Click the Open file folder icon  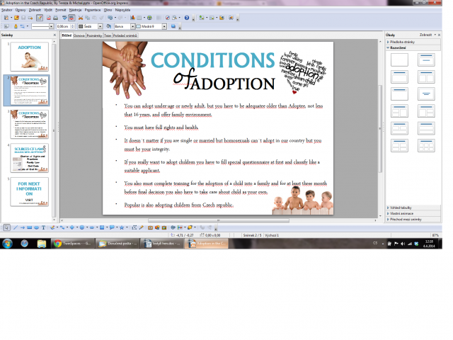[16, 18]
